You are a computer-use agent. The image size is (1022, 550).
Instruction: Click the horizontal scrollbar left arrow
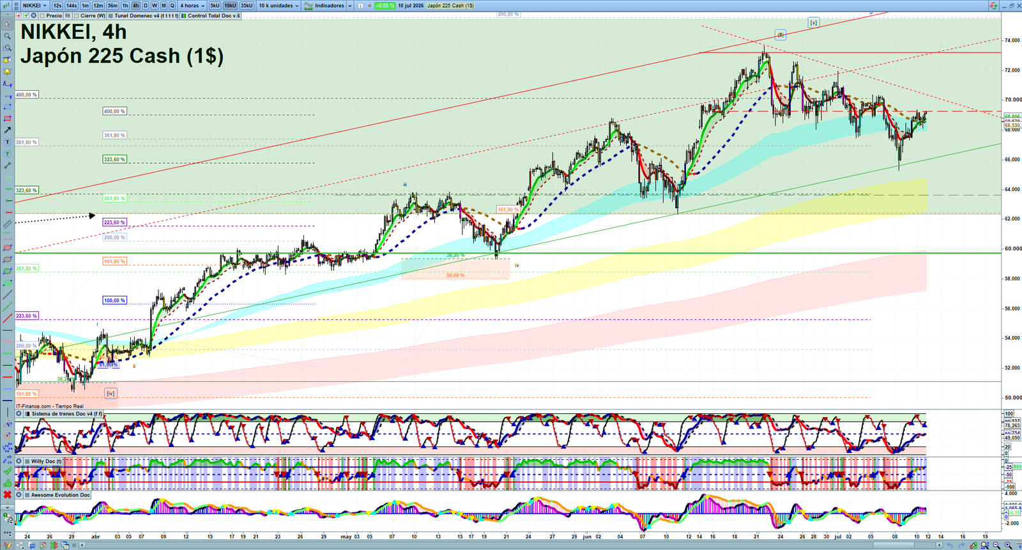tap(82, 545)
